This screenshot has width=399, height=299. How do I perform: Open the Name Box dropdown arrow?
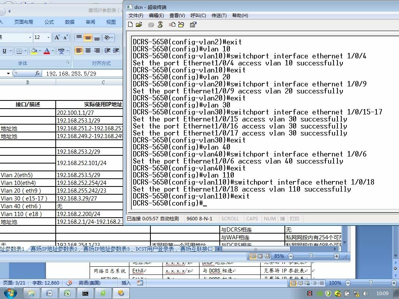coord(8,74)
